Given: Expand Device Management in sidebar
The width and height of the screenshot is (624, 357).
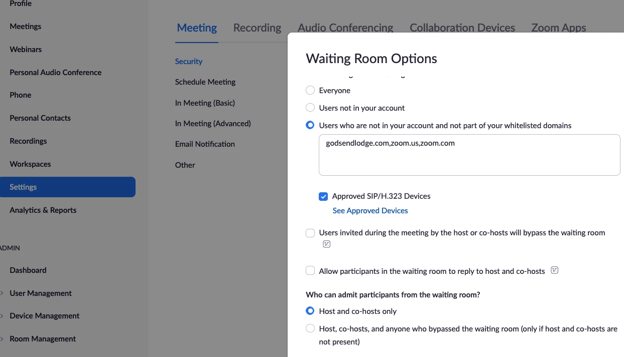Looking at the screenshot, I should point(2,316).
